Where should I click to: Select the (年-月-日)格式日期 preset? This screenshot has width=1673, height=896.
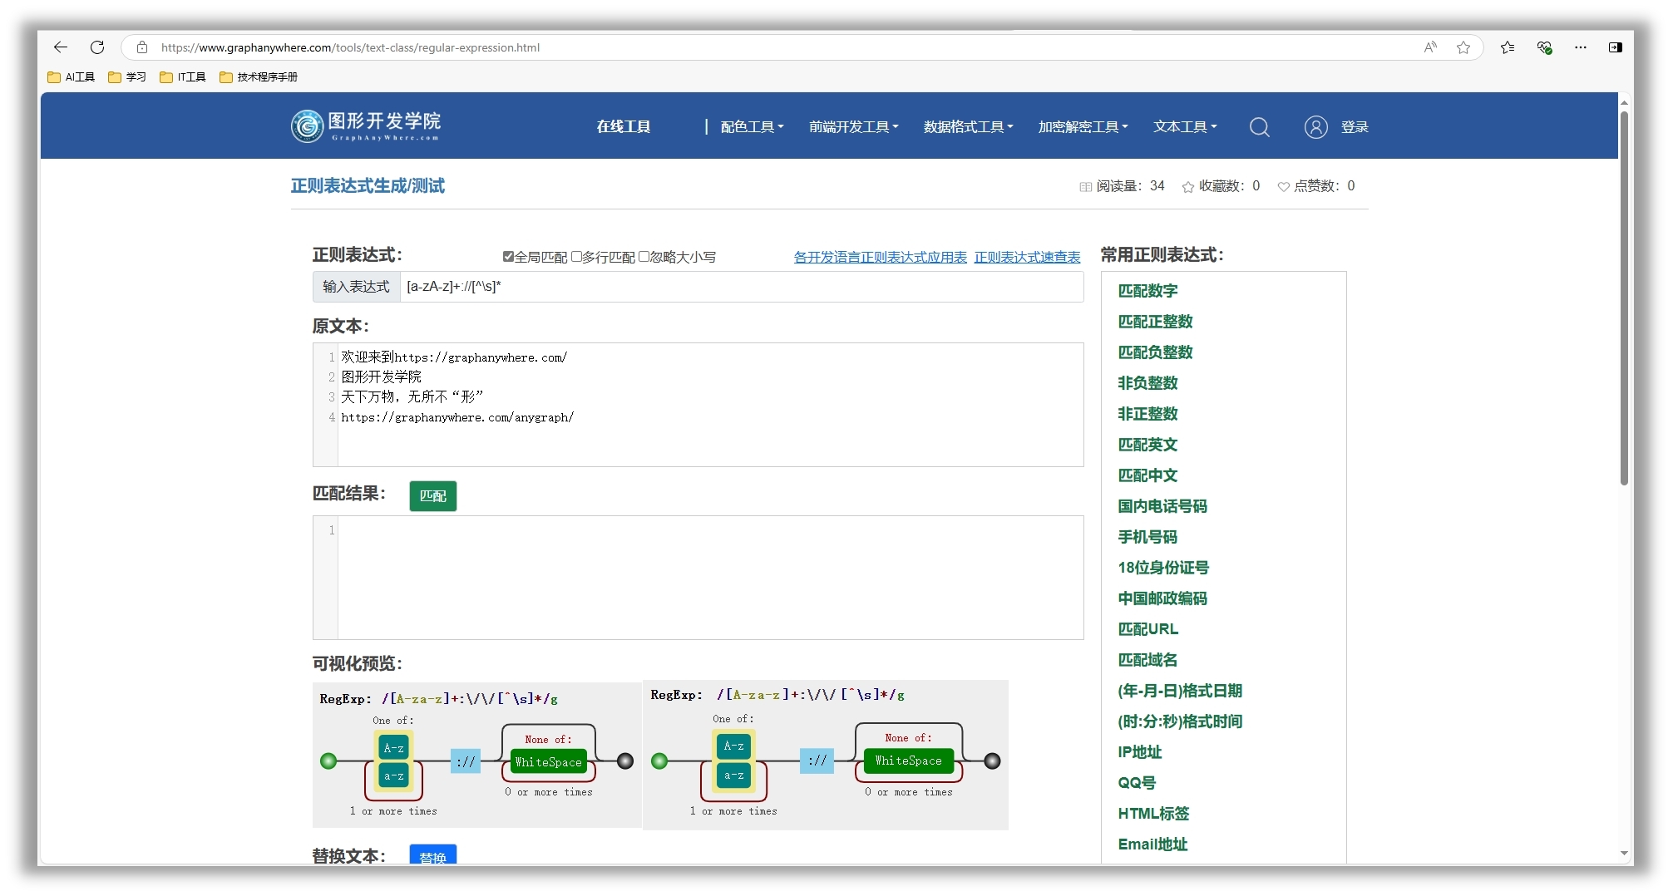[x=1180, y=691]
